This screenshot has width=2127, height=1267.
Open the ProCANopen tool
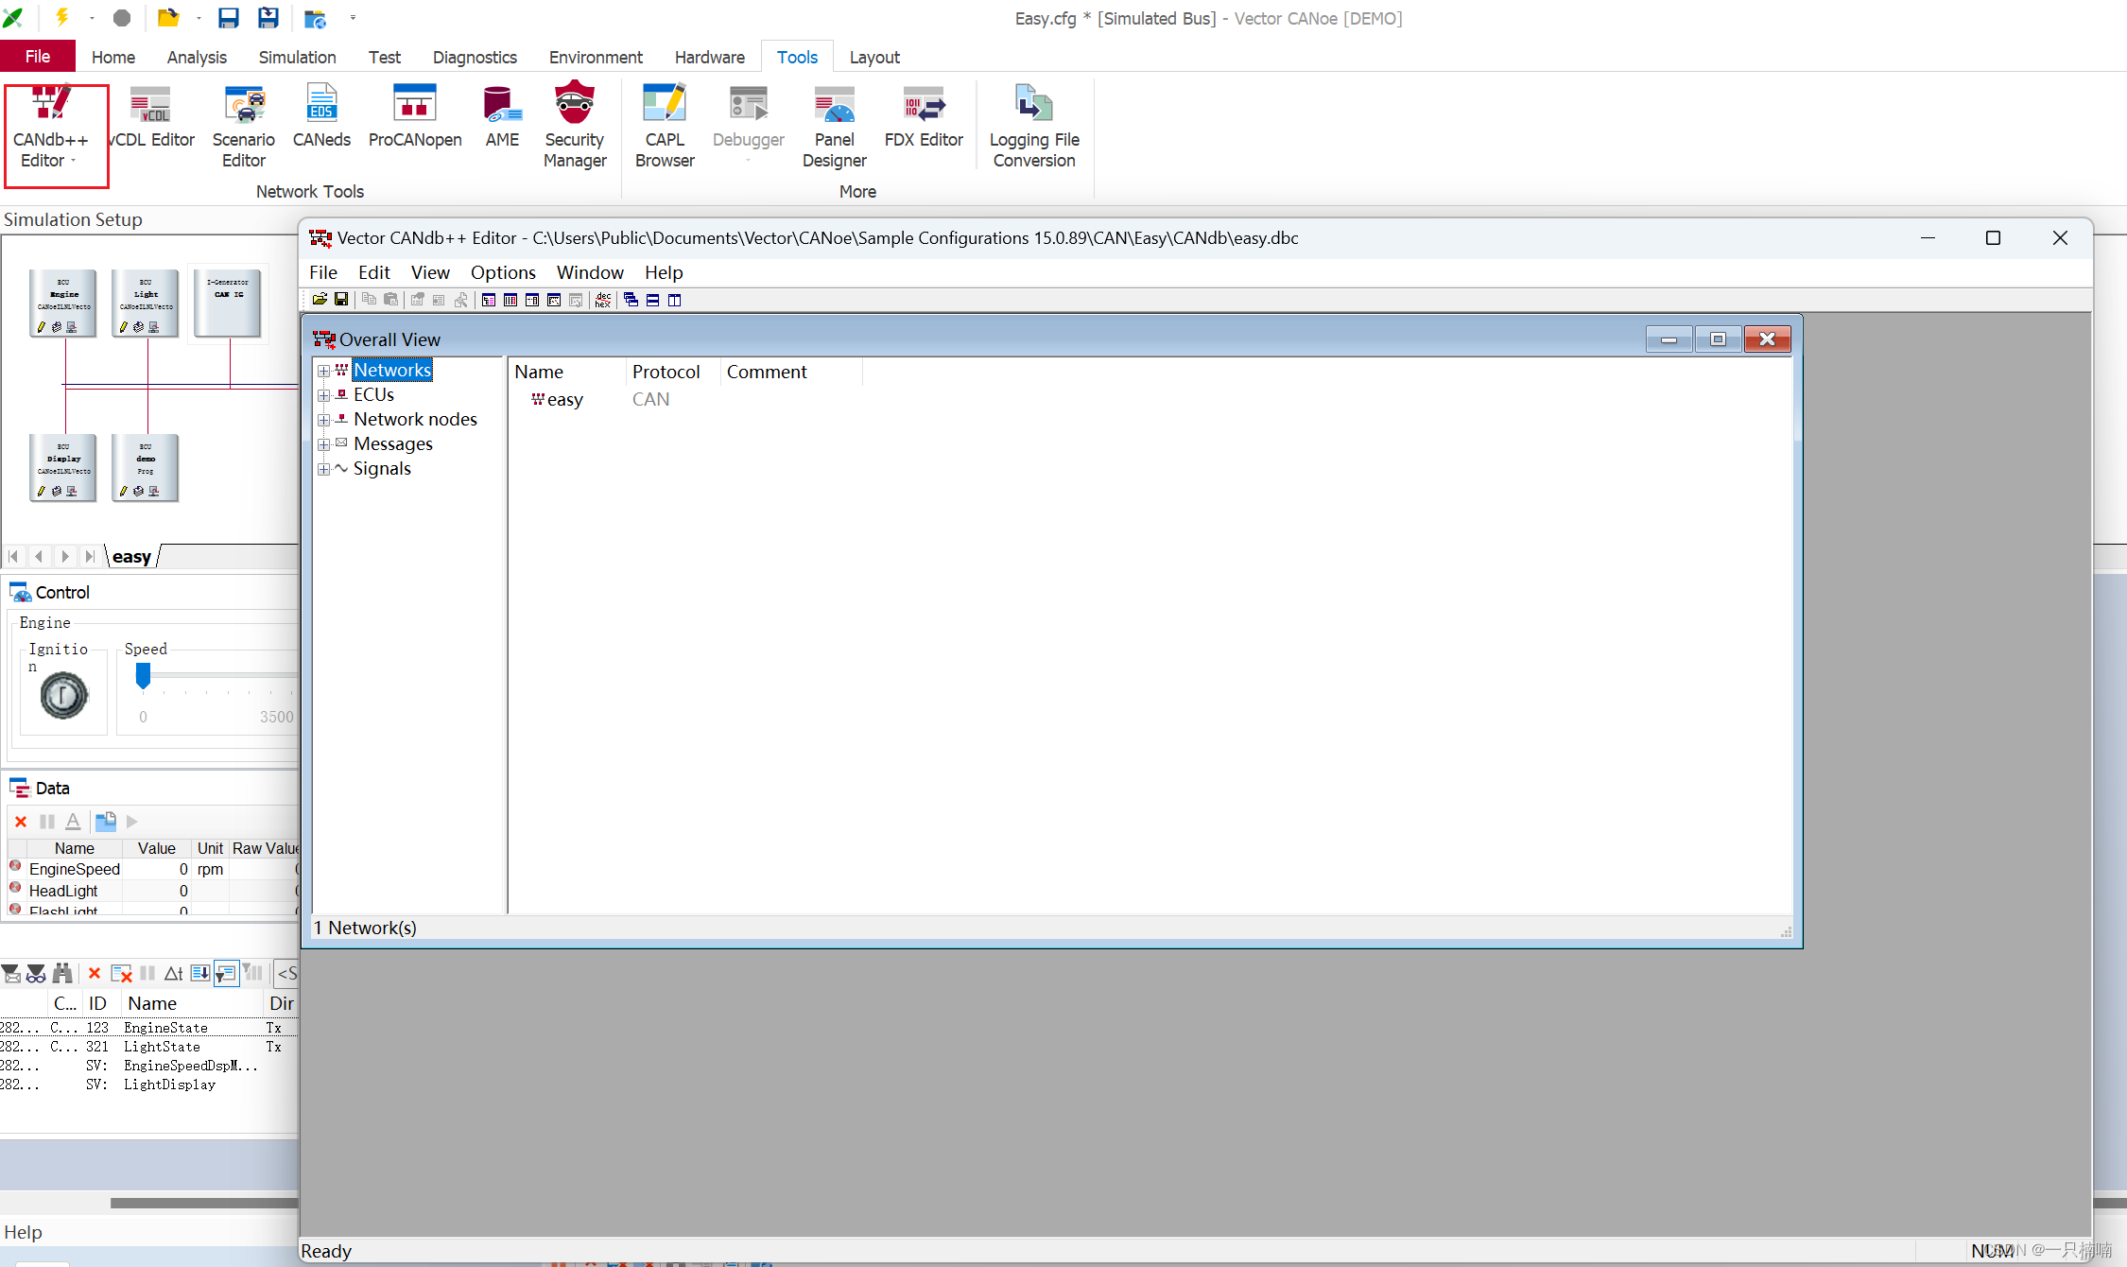click(415, 118)
